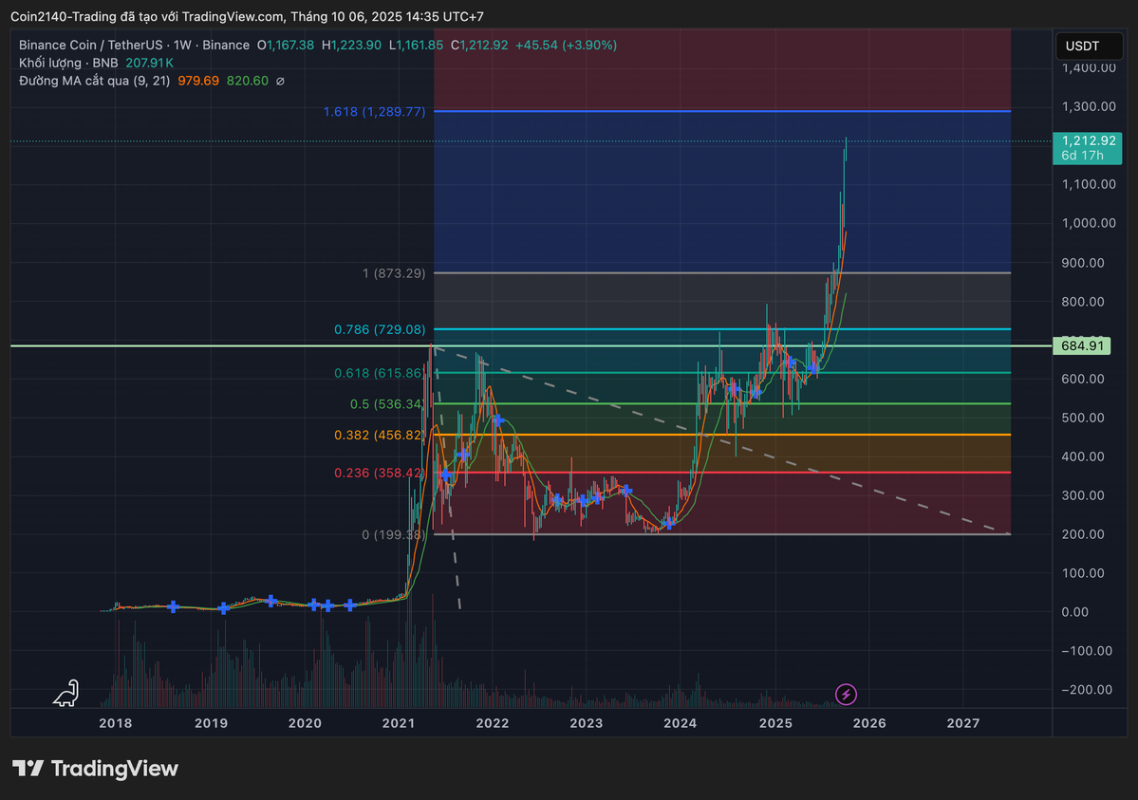Click the 2023 label on the time axis
This screenshot has width=1138, height=800.
587,723
